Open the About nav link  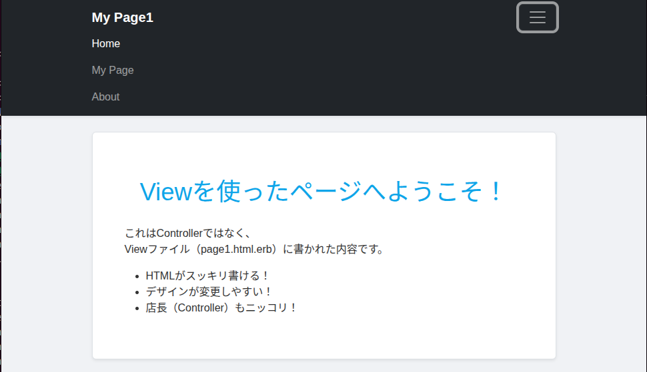tap(105, 97)
